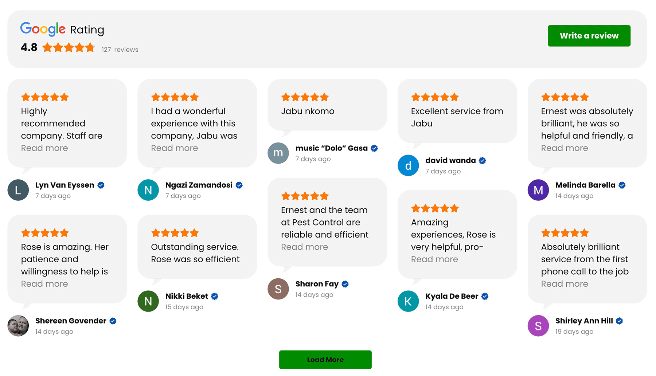Expand Lyn Van Eyssen's review with Read more
This screenshot has width=656, height=376.
[44, 148]
